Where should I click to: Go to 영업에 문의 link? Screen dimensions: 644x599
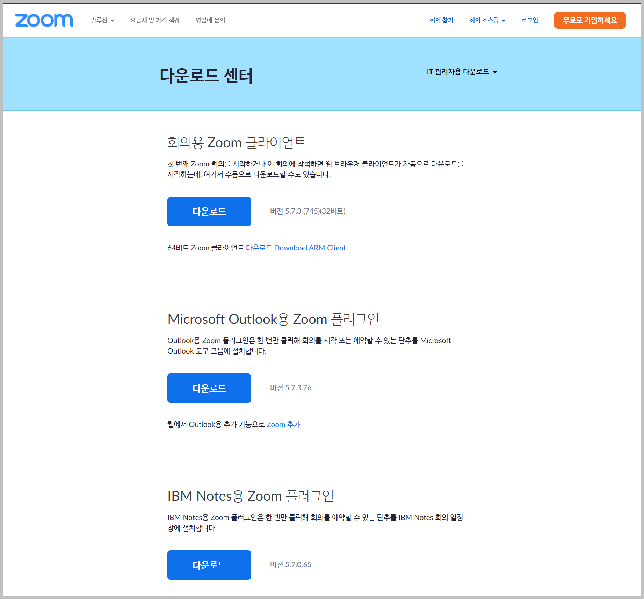coord(210,21)
